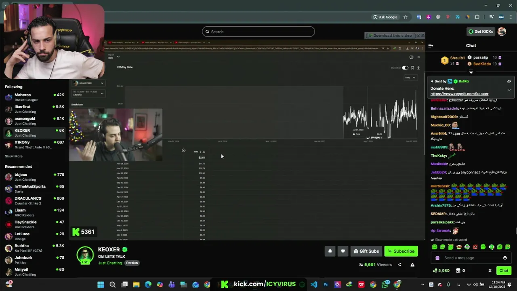Open KEOXER channel avatar
Screen dimensions: 517x291
[x=85, y=255]
